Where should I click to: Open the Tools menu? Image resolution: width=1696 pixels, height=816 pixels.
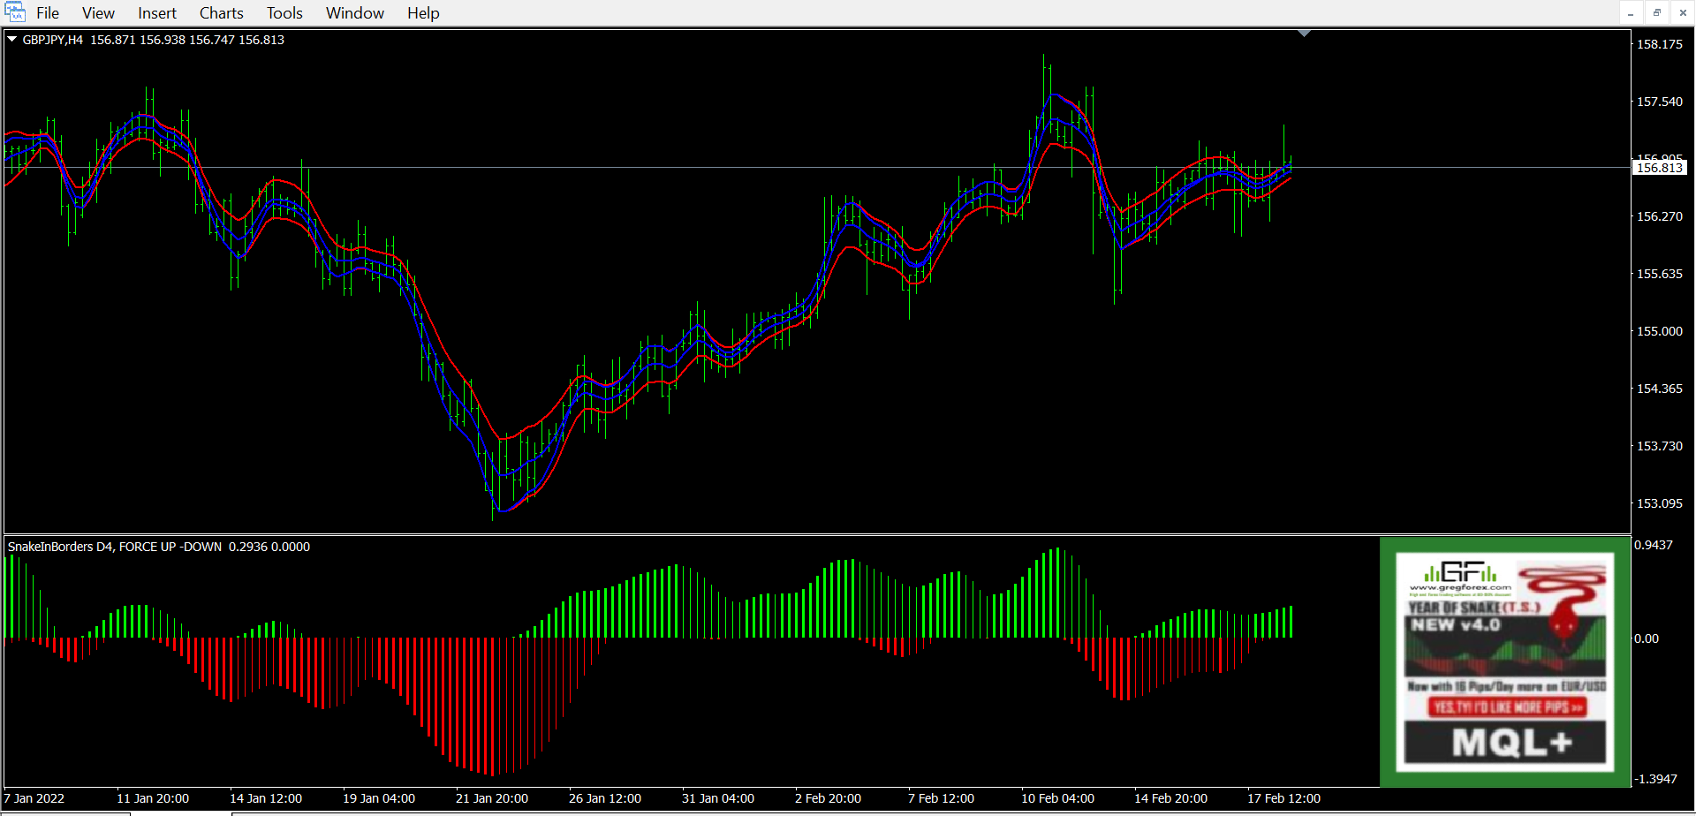[x=284, y=13]
